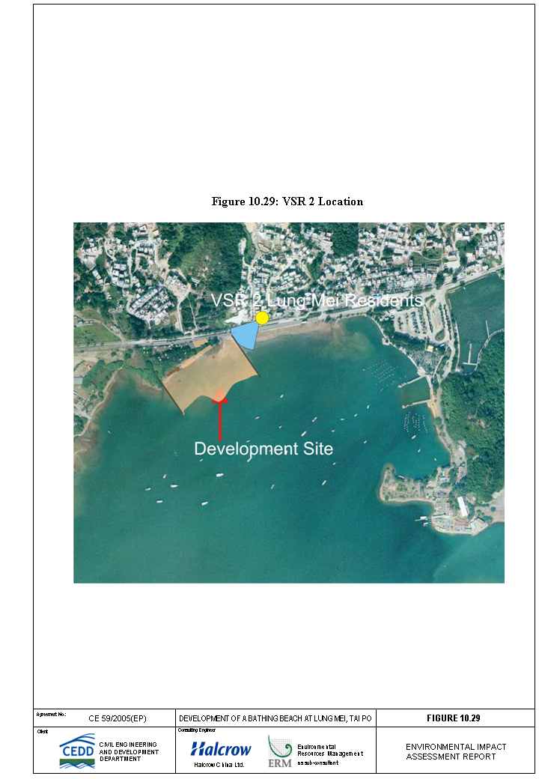Click the 'FIGURE 10.29' footer cell
The width and height of the screenshot is (539, 779).
(454, 718)
